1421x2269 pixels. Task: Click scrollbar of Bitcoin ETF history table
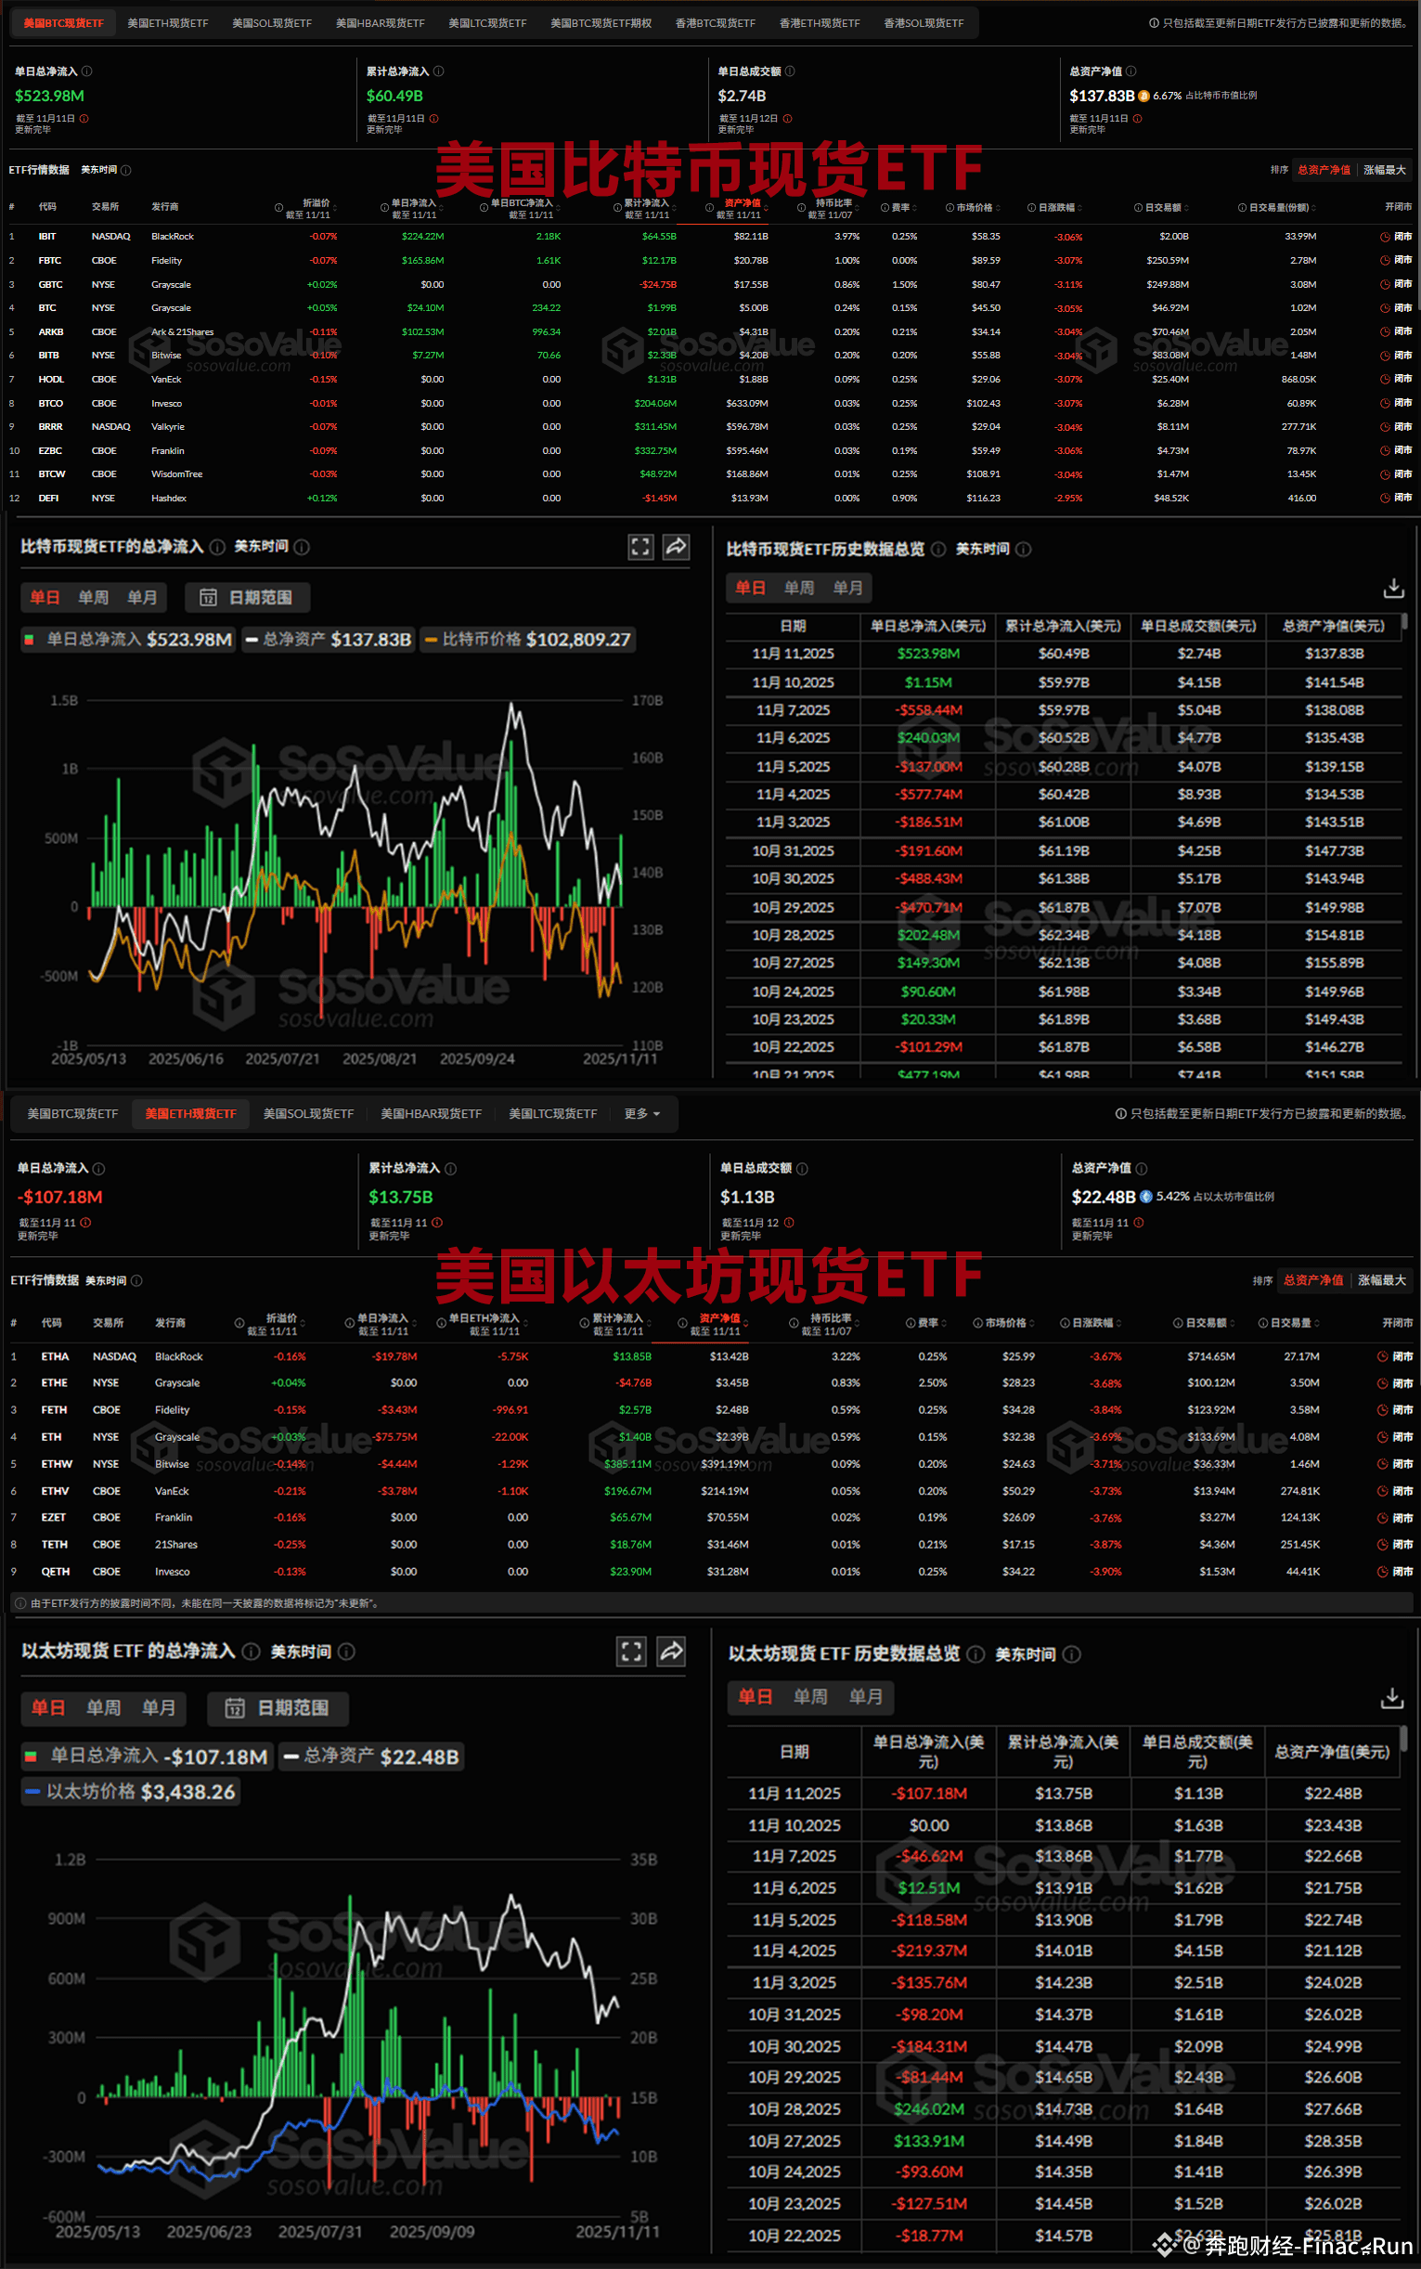coord(1405,621)
